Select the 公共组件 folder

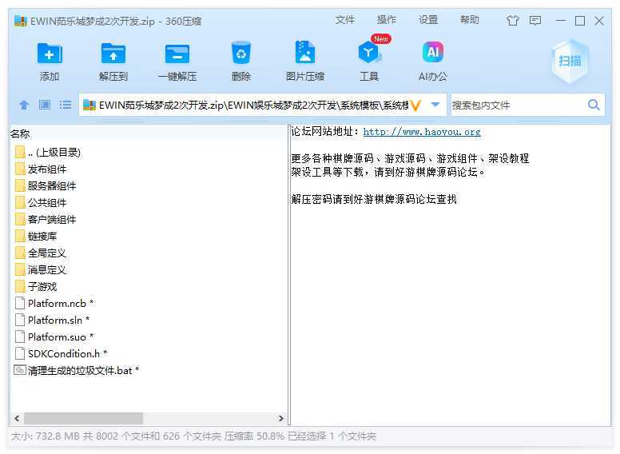click(x=41, y=203)
